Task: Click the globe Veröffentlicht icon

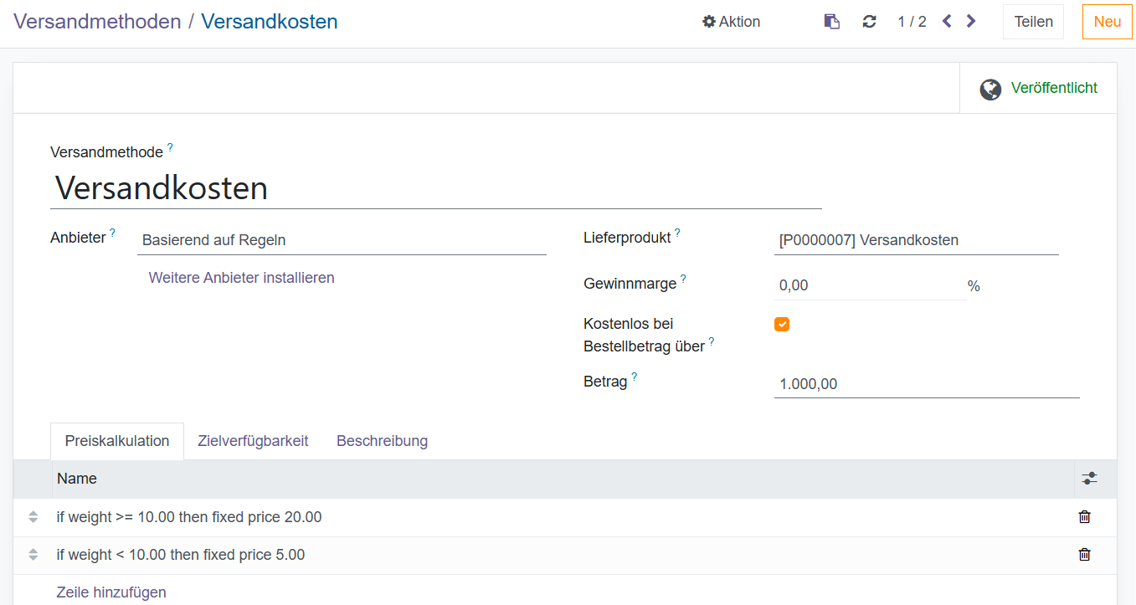Action: pos(990,89)
